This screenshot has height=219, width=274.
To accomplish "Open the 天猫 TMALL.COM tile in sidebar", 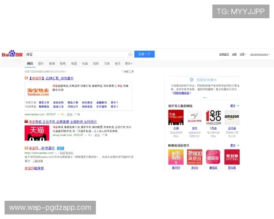I will [x=176, y=117].
